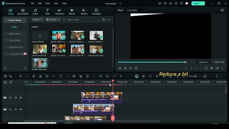The image size is (229, 129).
Task: Mute the top video track
Action: 16,97
